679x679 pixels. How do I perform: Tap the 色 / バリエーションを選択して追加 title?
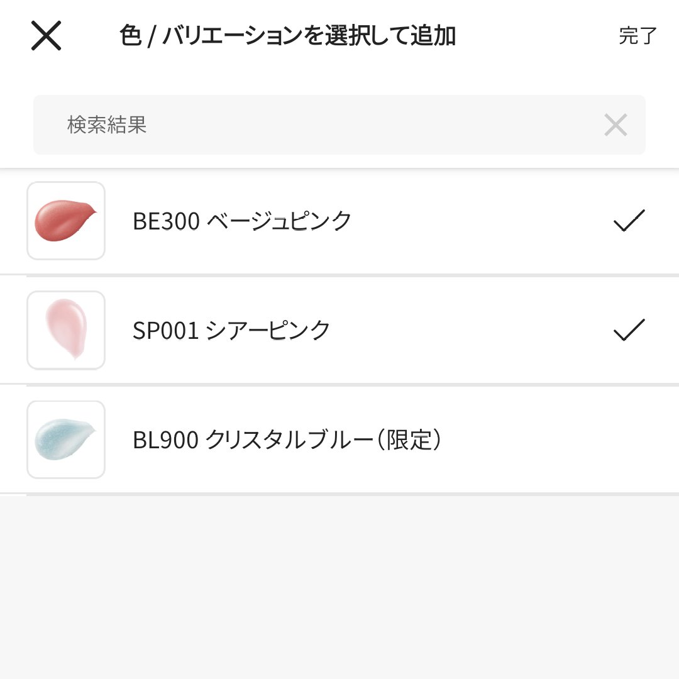(x=287, y=36)
